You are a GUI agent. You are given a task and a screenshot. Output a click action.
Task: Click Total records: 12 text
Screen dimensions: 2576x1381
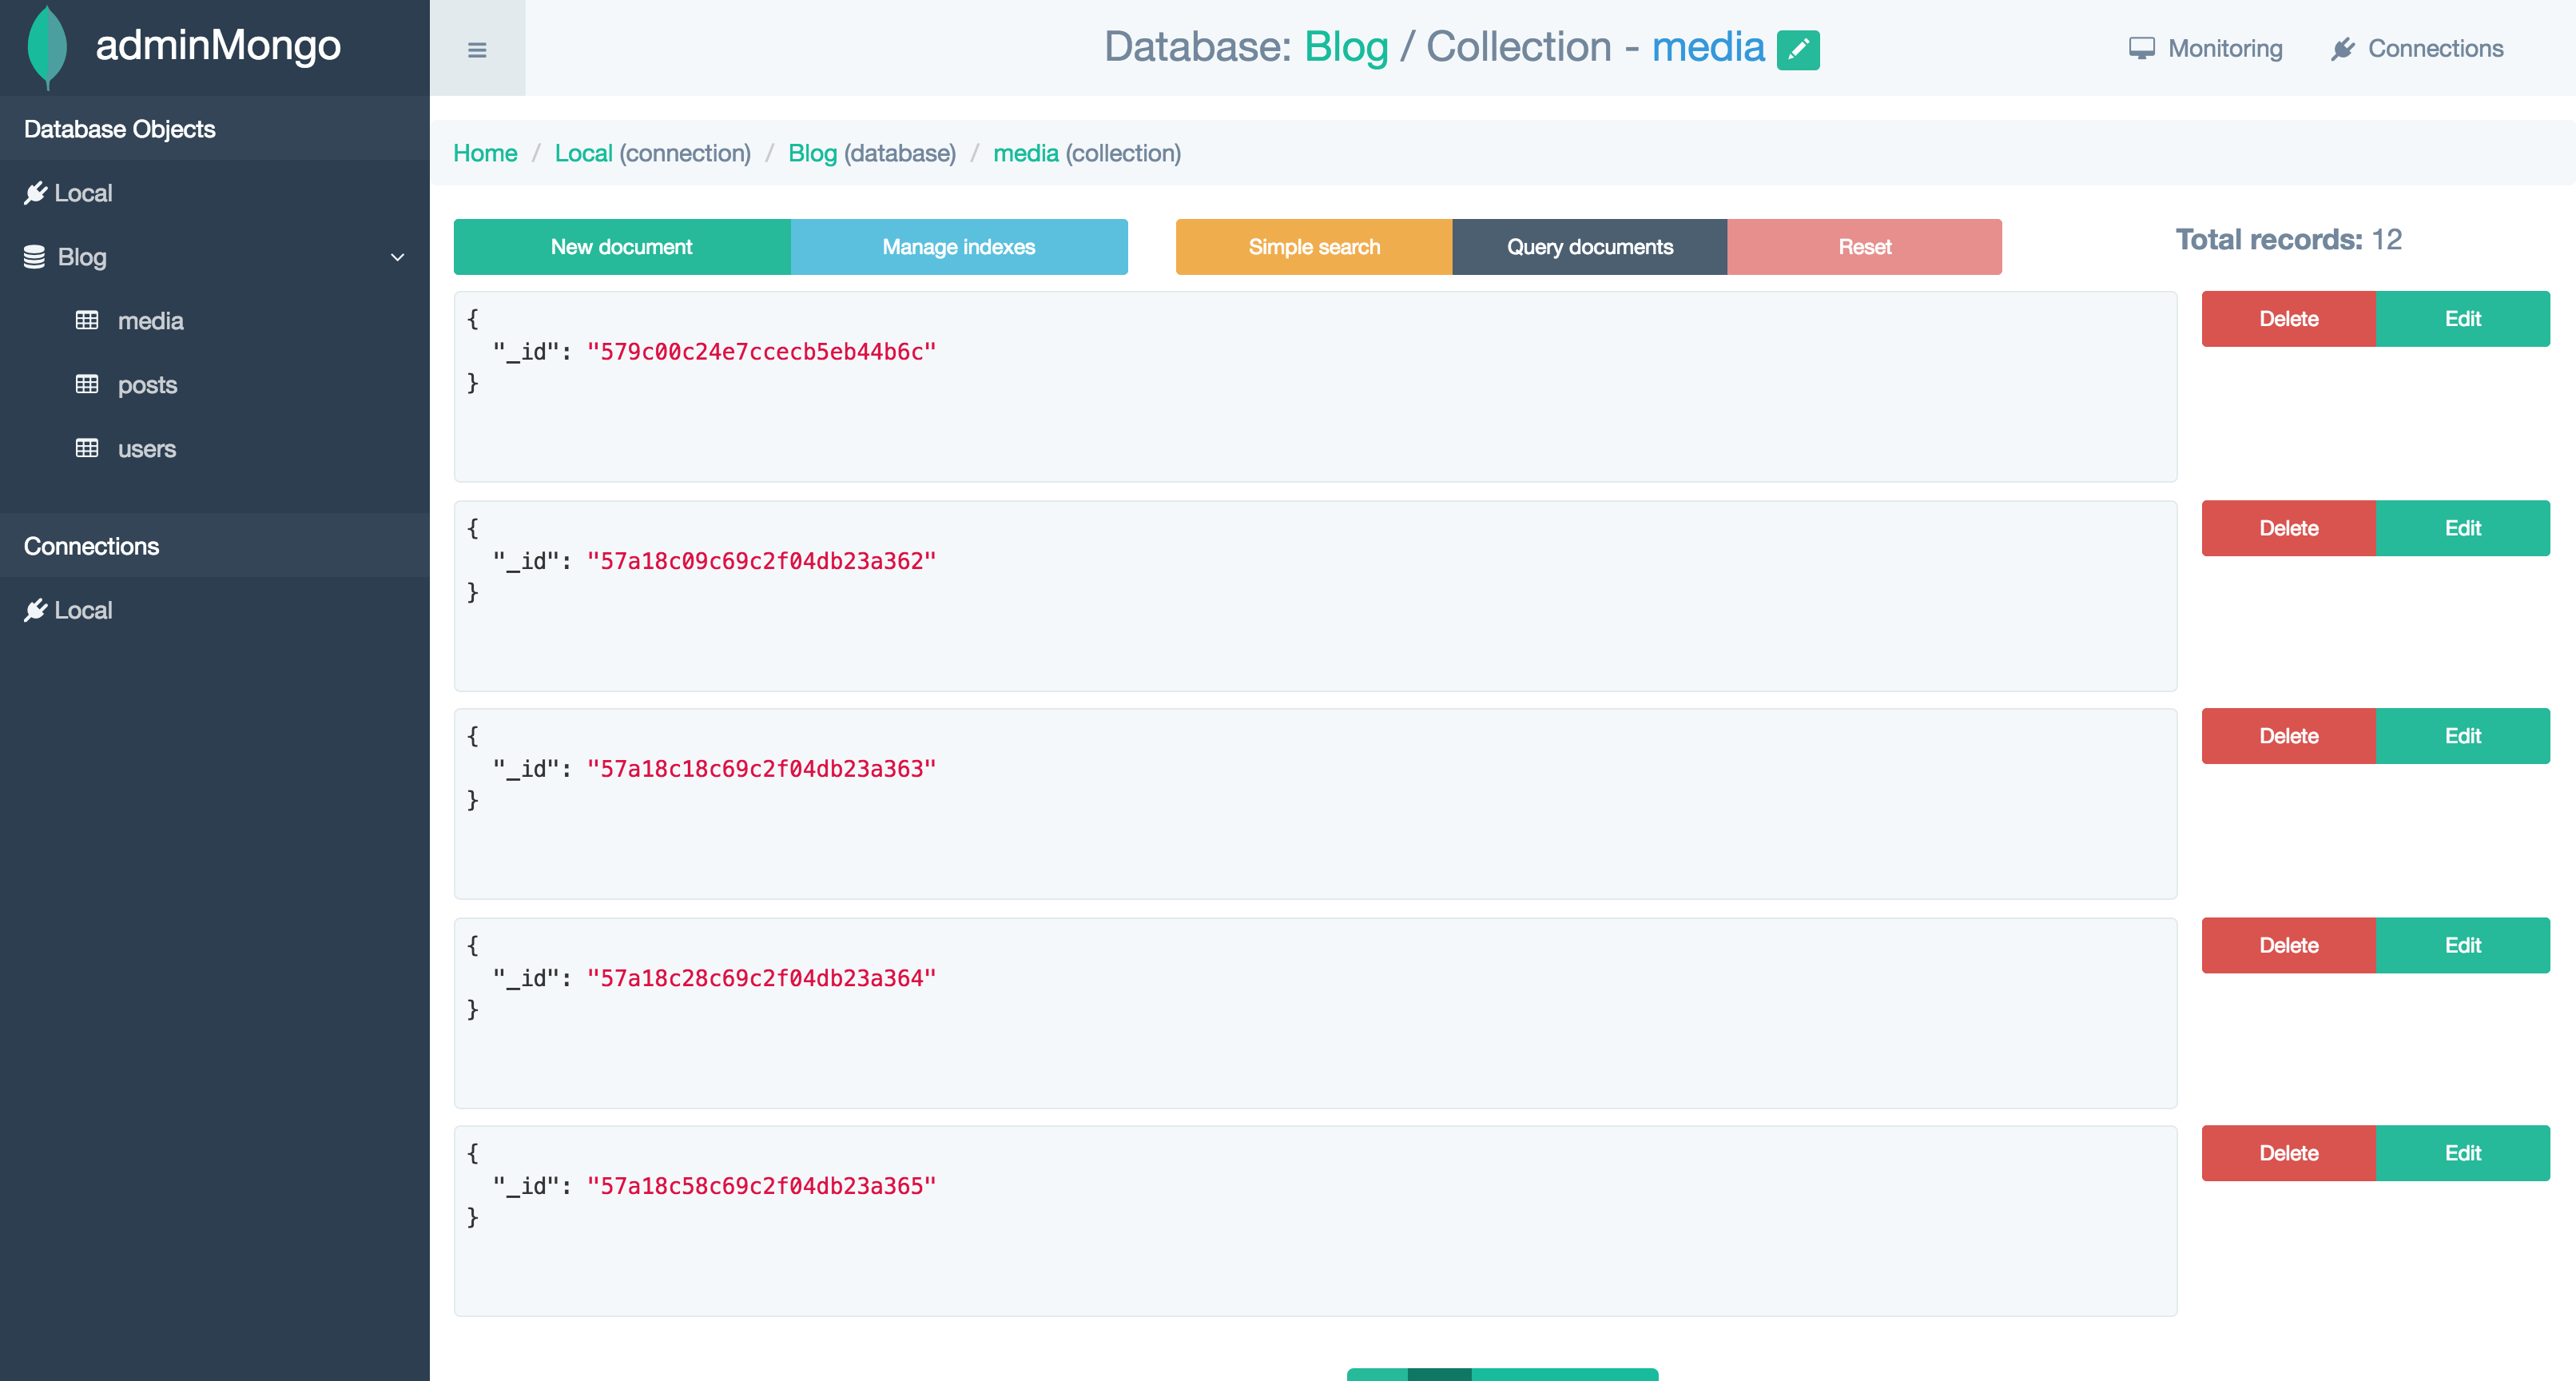[2289, 240]
